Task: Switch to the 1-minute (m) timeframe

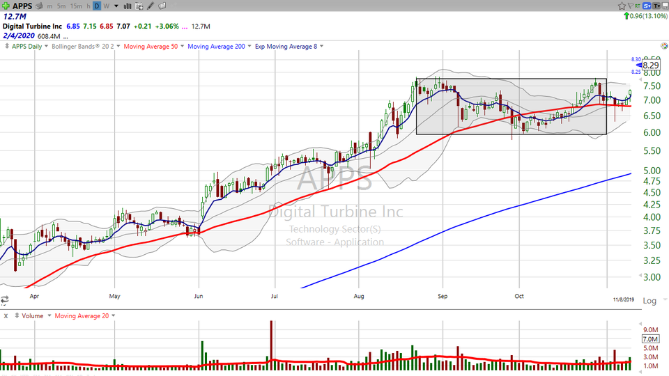Action: coord(50,6)
